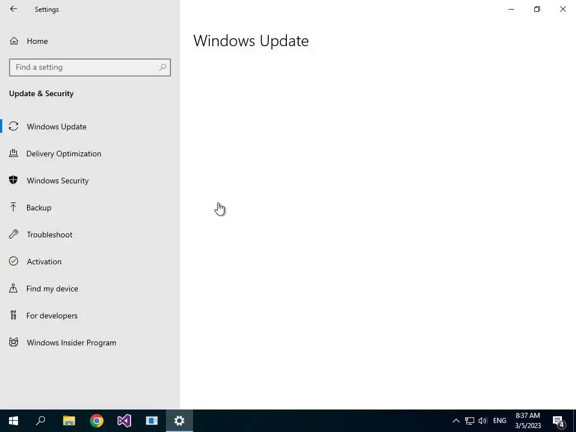
Task: Close the Settings window
Action: tap(562, 9)
